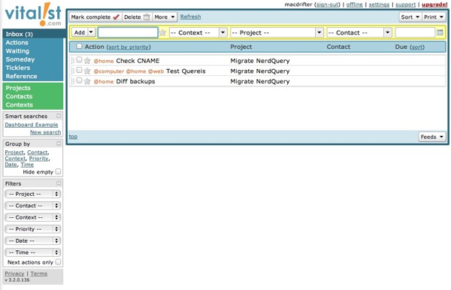Tick the Check CNAME checkbox
This screenshot has height=290, width=451.
pos(79,60)
